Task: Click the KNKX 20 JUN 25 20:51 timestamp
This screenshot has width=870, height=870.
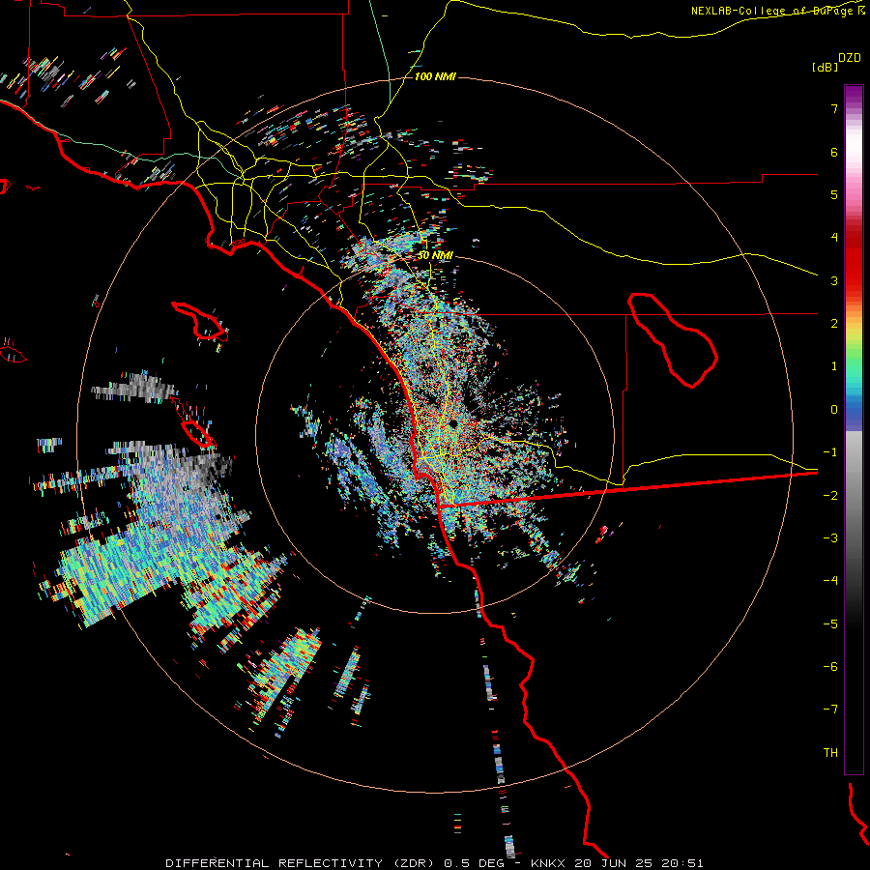Action: [617, 863]
